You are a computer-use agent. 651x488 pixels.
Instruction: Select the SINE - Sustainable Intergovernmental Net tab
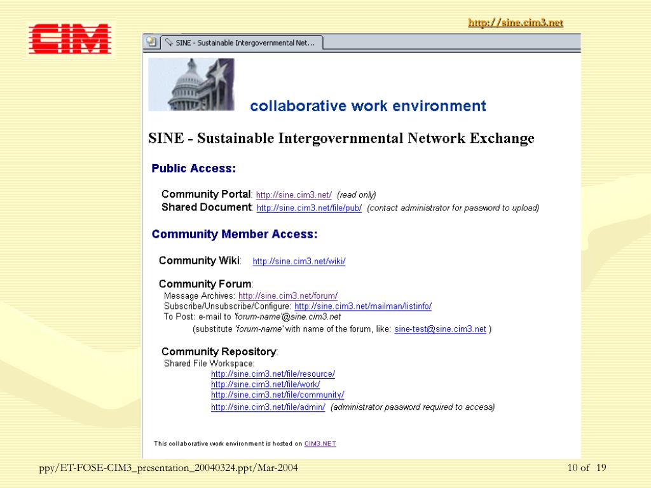coord(242,43)
